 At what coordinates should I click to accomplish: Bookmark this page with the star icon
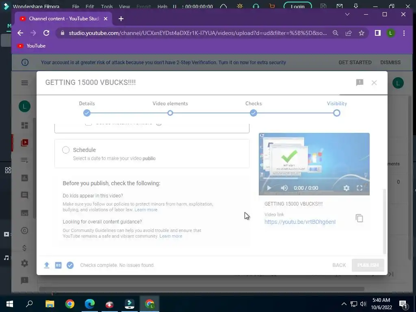coord(361,33)
